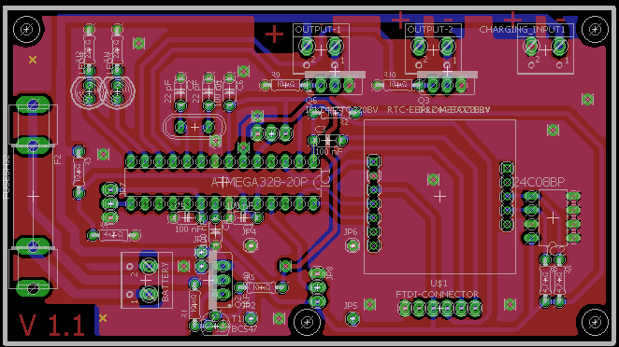
Task: Click the top-left mounting hole
Action: point(27,29)
